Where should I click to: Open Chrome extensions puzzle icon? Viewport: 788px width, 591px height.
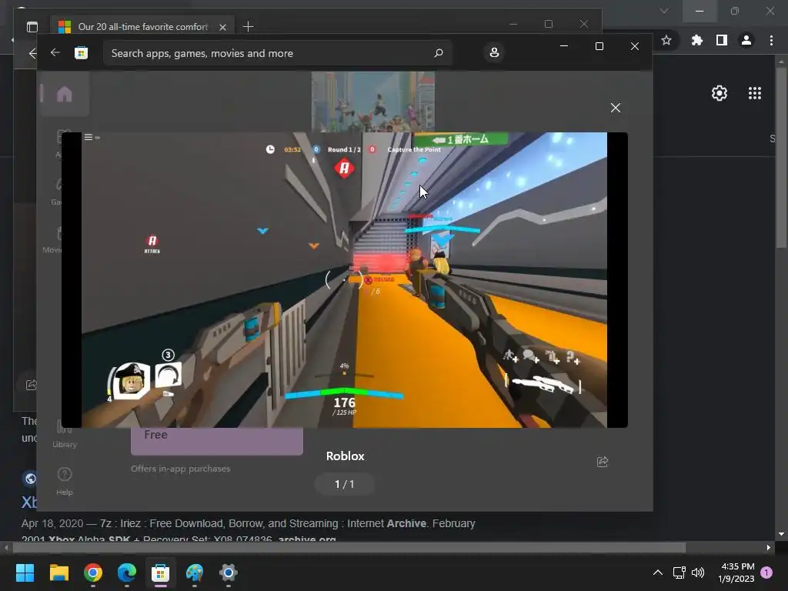point(696,40)
